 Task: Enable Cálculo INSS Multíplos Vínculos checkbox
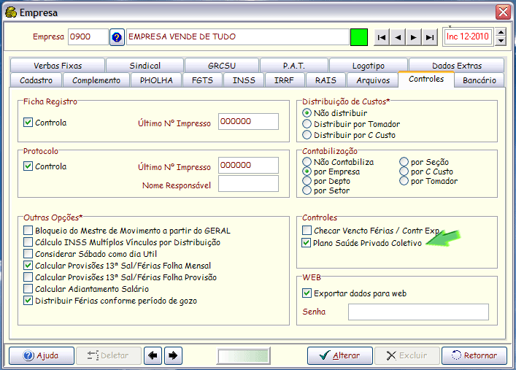pos(28,242)
